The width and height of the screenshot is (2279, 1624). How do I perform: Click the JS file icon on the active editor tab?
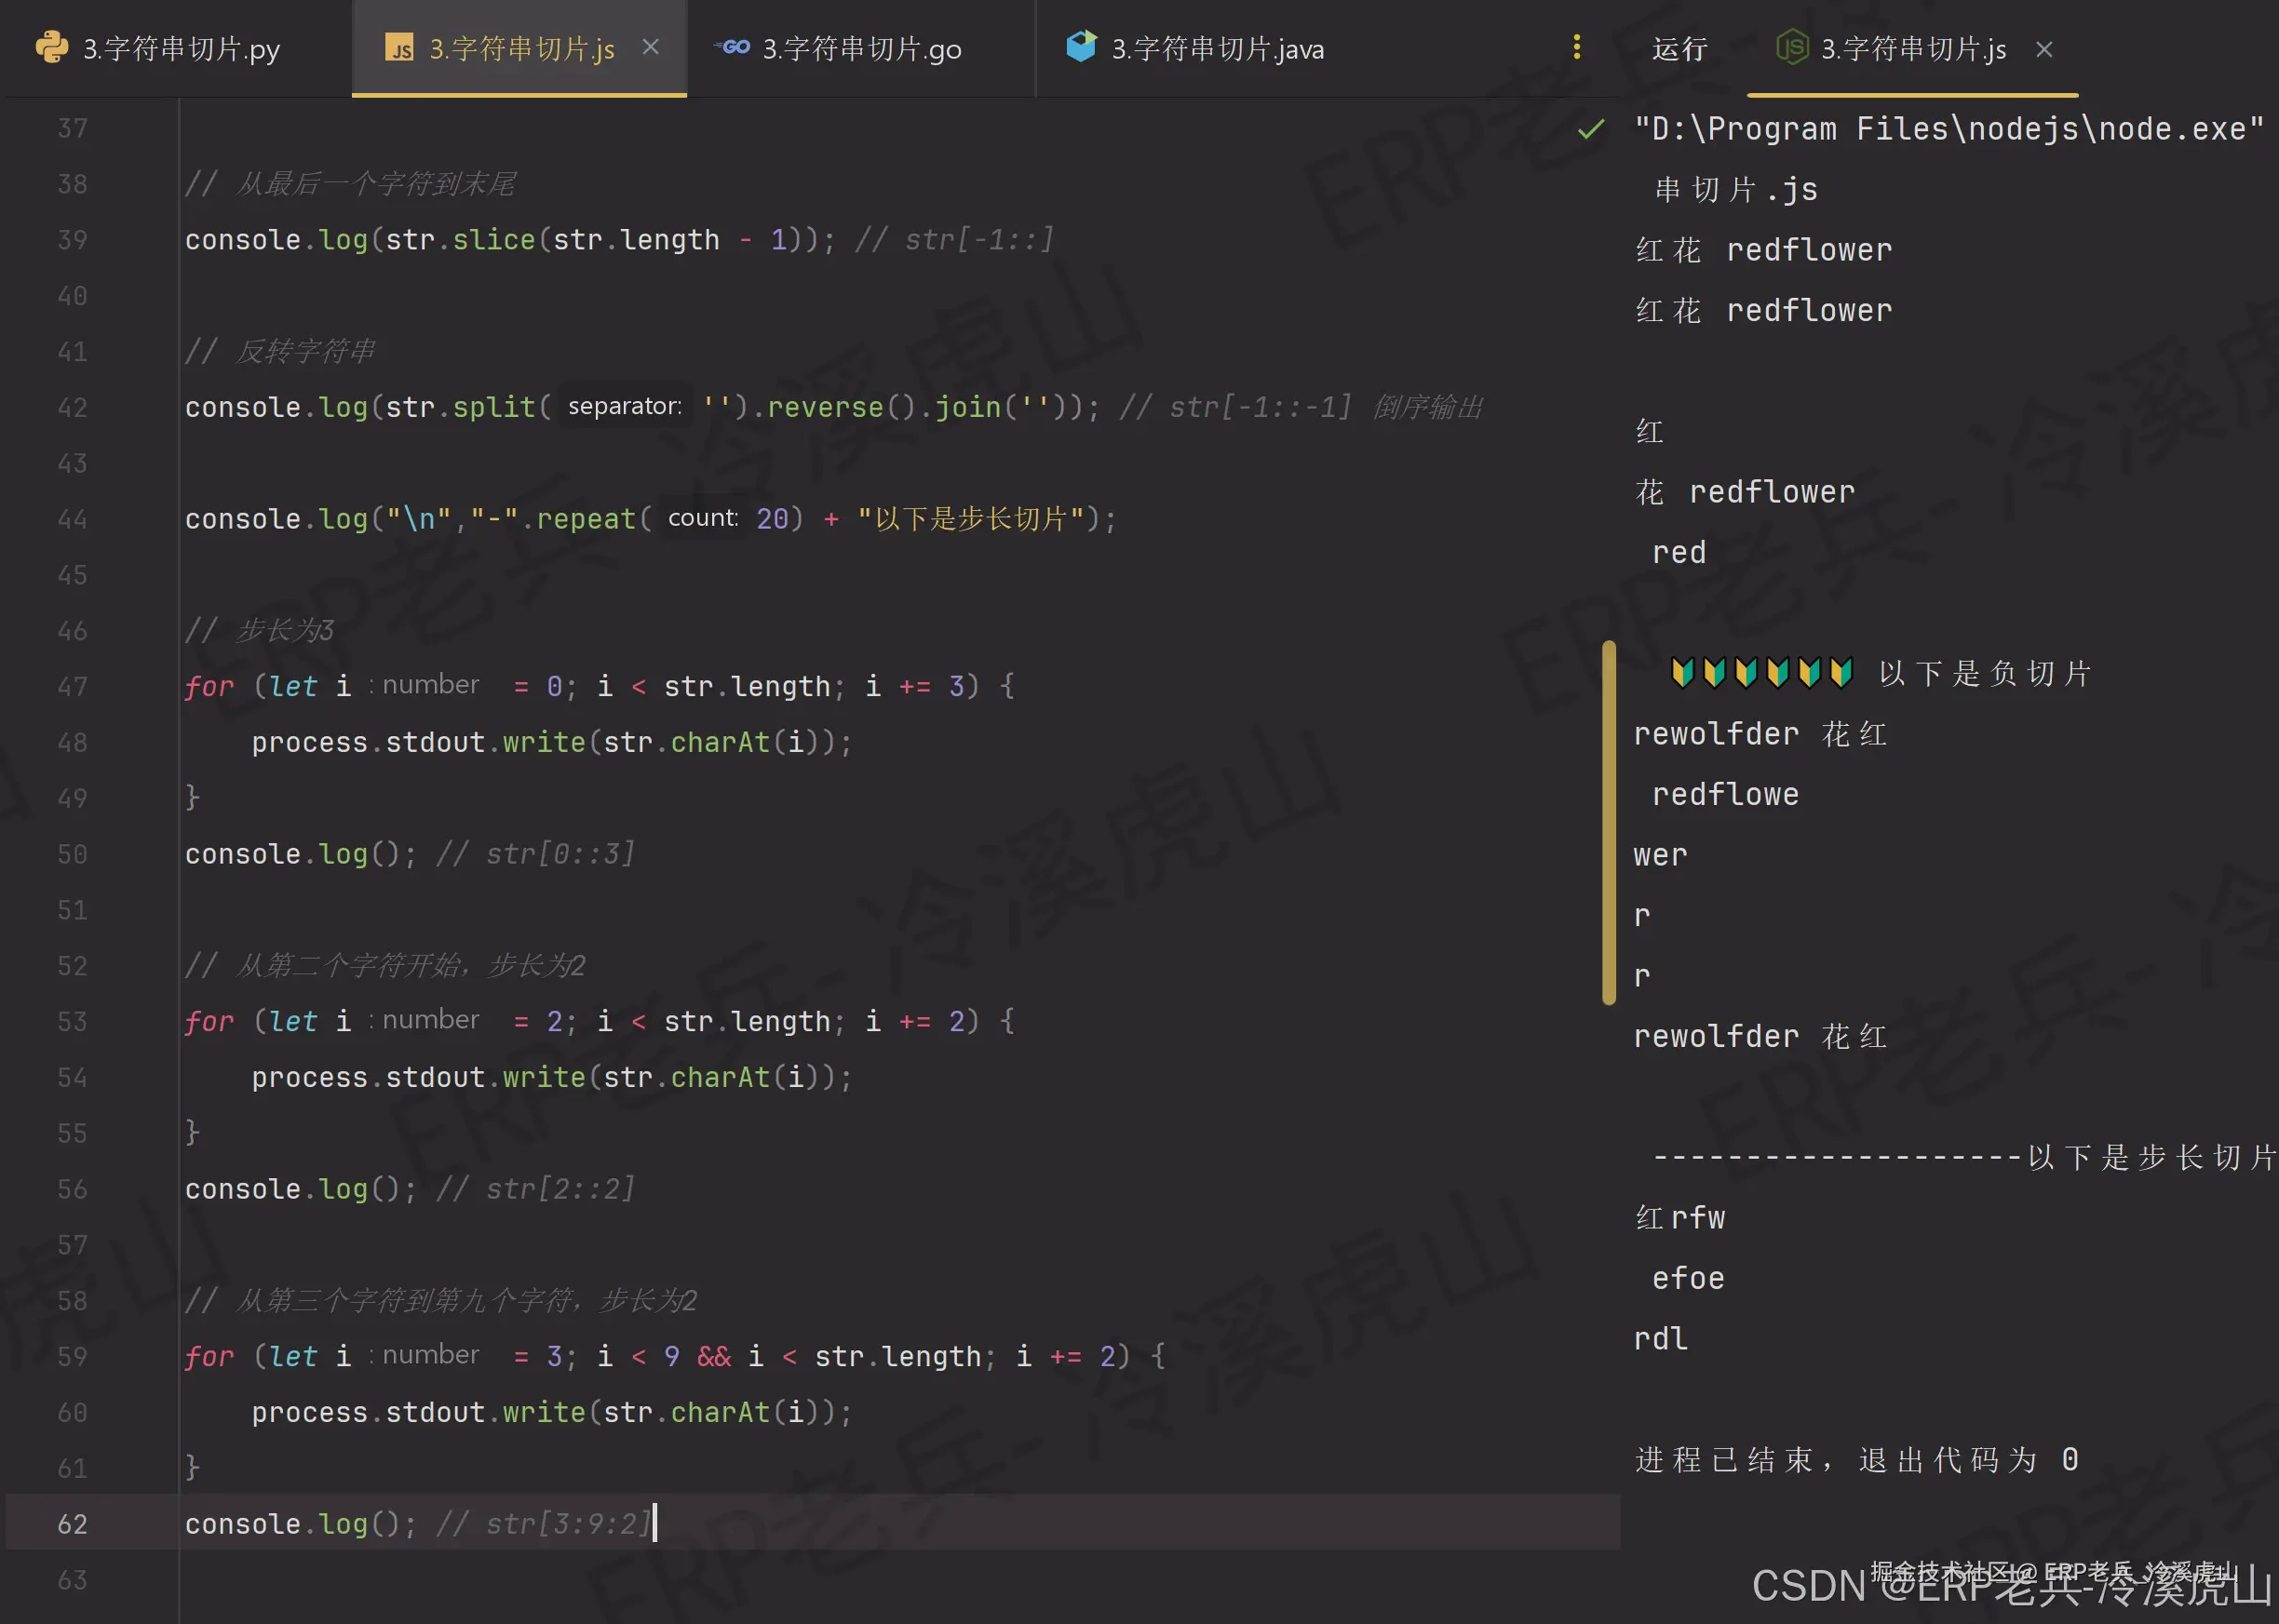tap(400, 48)
